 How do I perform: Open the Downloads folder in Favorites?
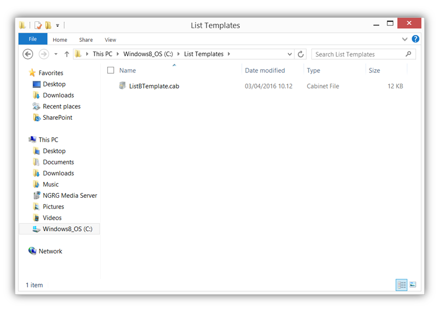(x=60, y=95)
